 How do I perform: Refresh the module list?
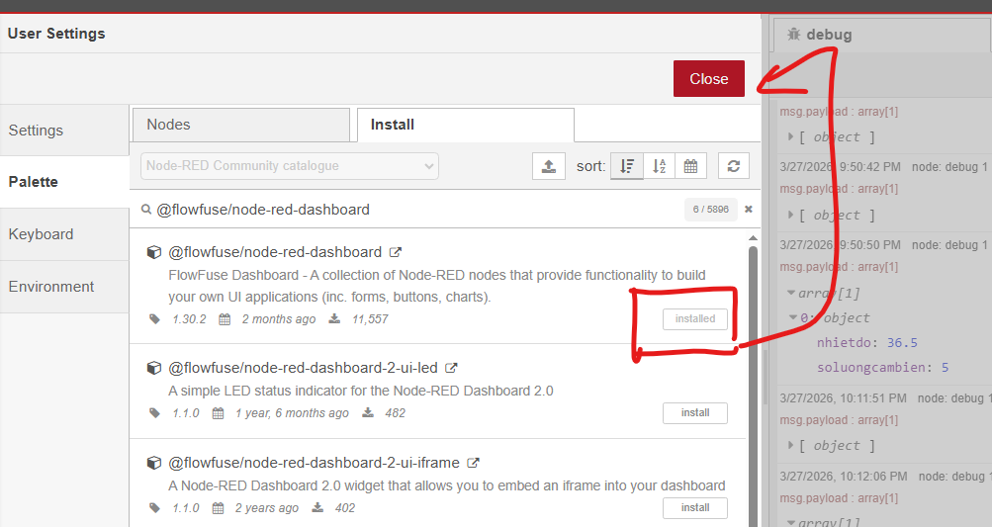click(x=733, y=166)
